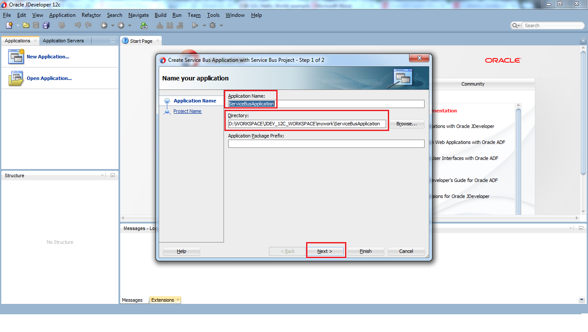Click the Start Page horizontal scrollbar

tap(350, 218)
